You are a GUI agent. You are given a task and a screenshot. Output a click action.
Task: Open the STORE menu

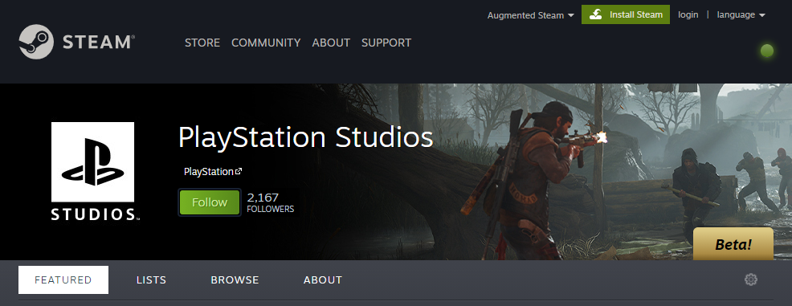pyautogui.click(x=202, y=43)
